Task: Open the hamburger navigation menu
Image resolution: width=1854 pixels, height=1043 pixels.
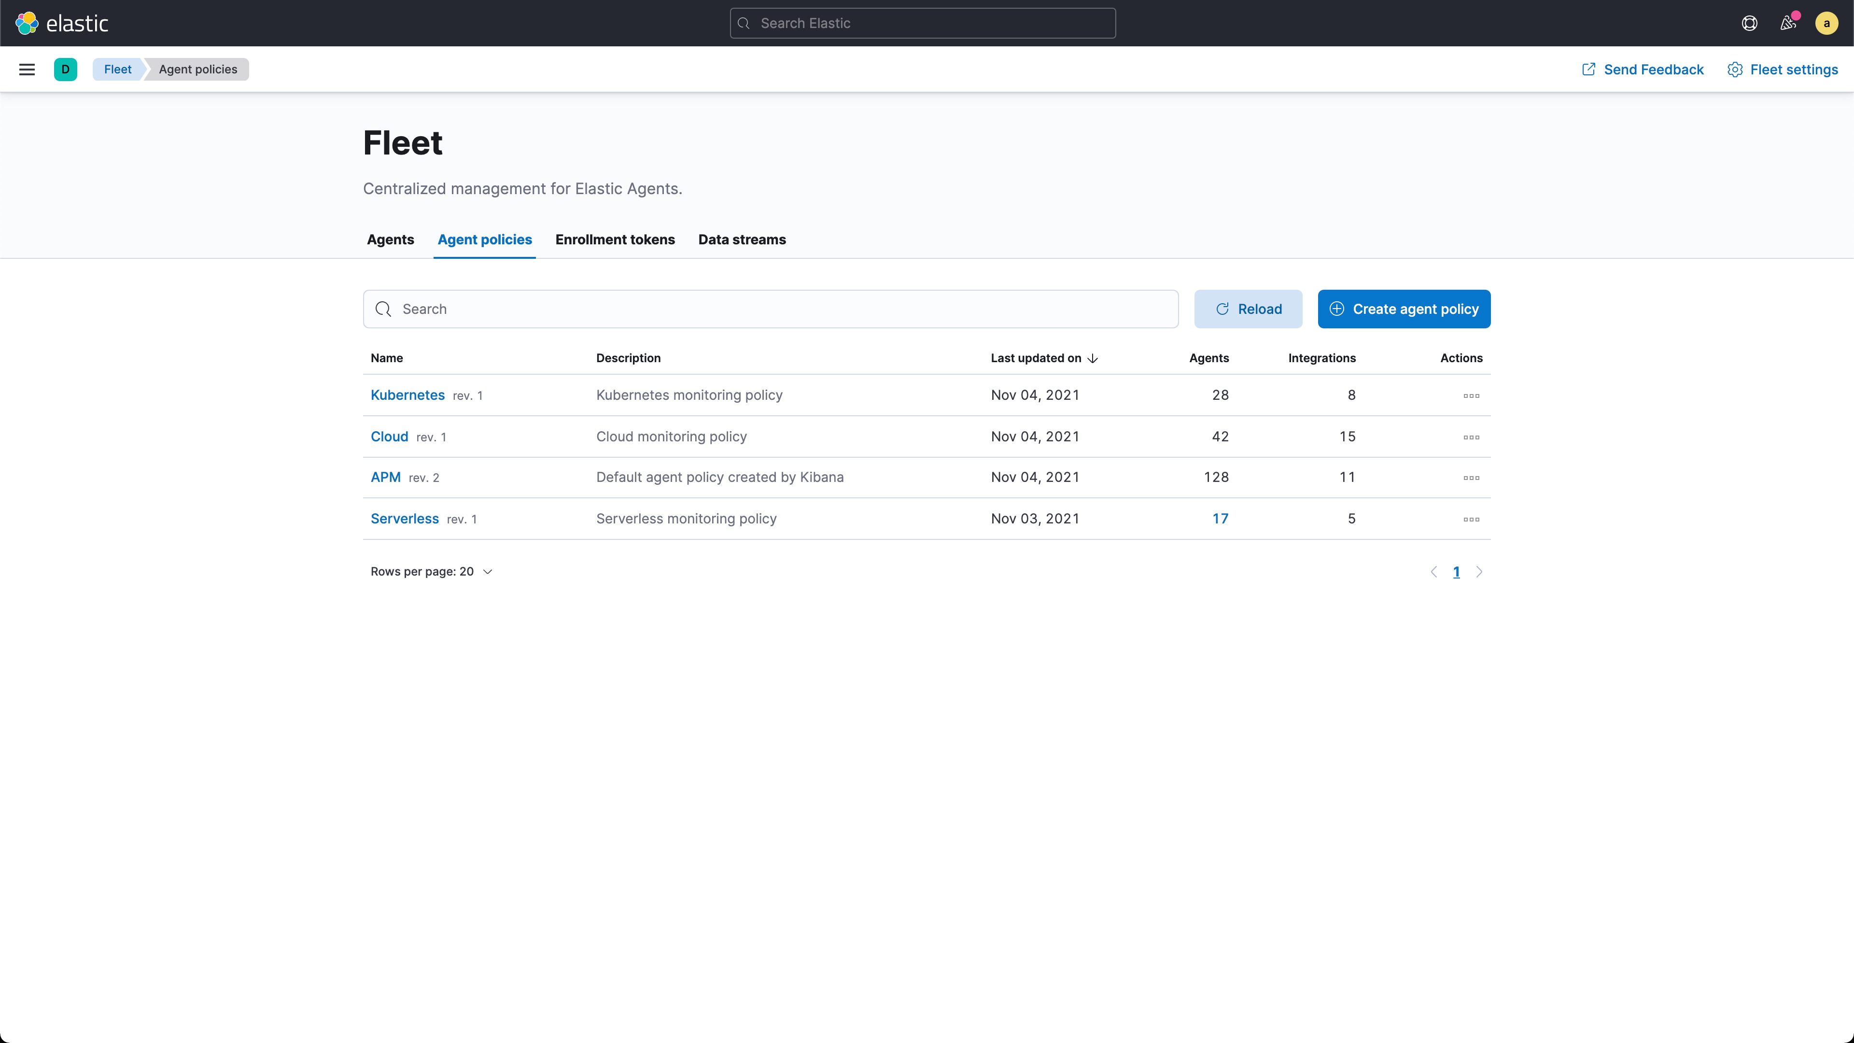Action: pyautogui.click(x=27, y=69)
